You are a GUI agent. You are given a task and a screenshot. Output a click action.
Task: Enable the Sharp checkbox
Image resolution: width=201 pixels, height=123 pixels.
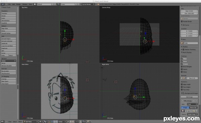(x=182, y=72)
